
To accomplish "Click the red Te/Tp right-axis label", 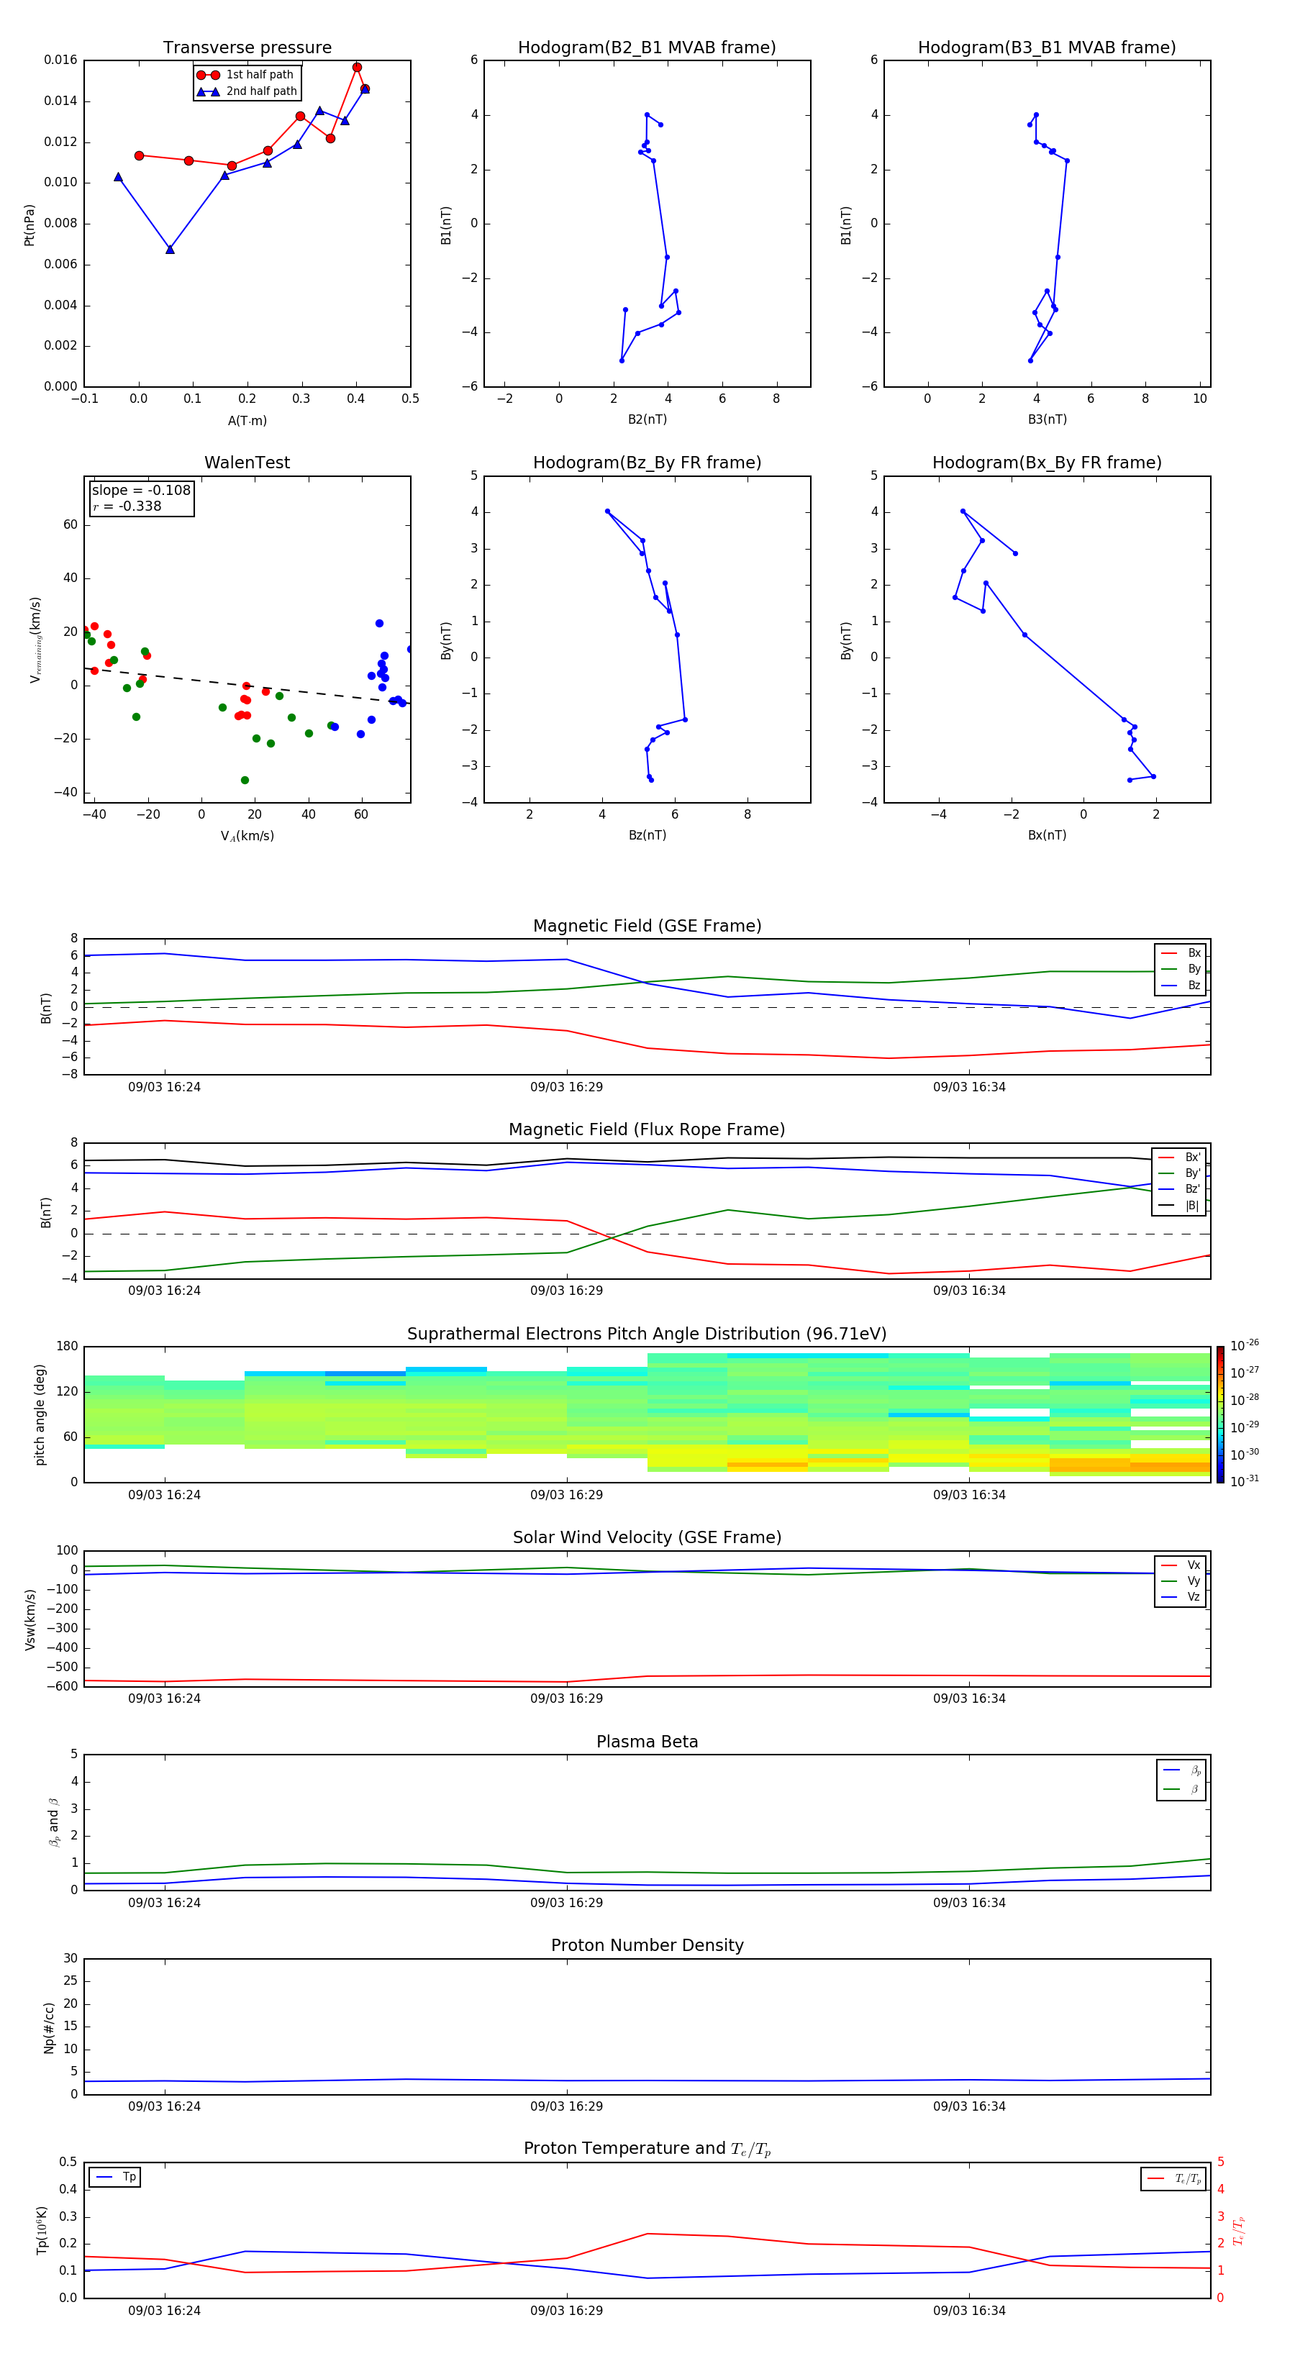I will tap(1239, 2230).
